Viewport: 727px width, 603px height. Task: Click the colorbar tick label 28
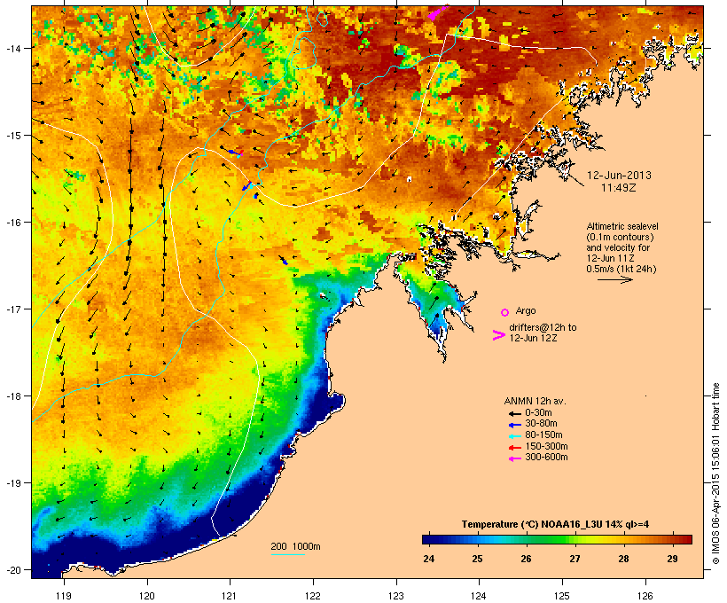623,559
